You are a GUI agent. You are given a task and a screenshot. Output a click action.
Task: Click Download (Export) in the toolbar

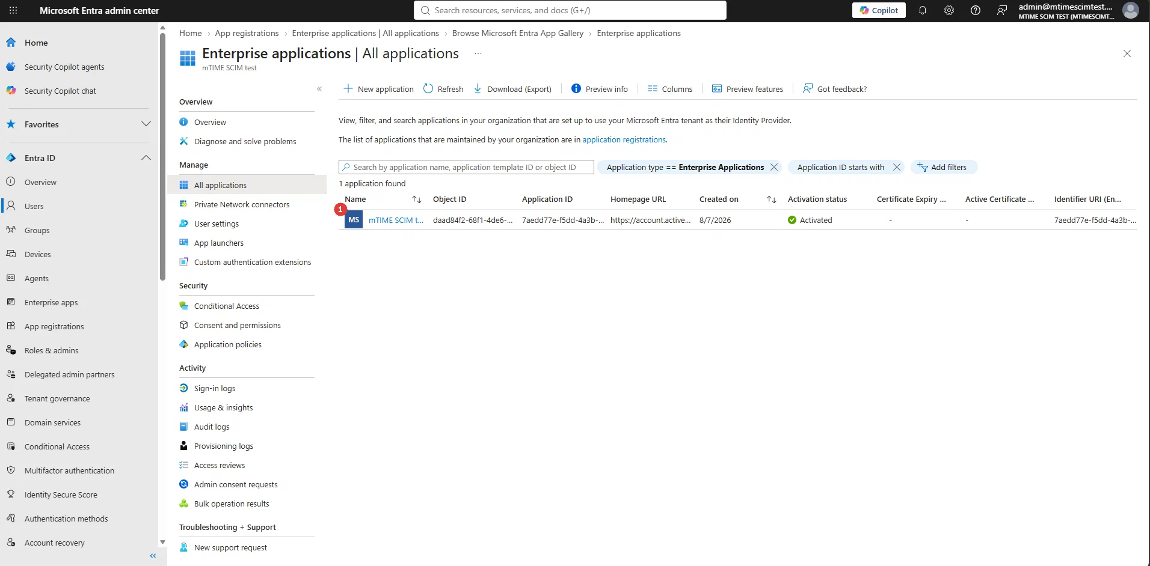click(x=512, y=89)
